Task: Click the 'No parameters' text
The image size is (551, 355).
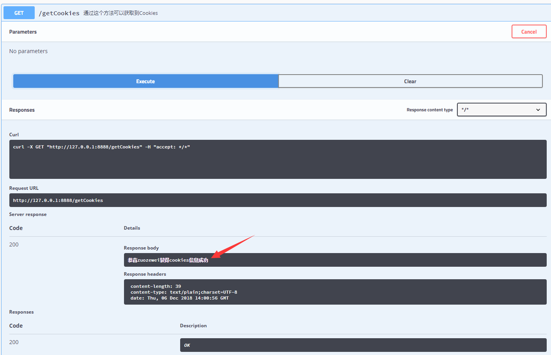Action: click(x=28, y=51)
